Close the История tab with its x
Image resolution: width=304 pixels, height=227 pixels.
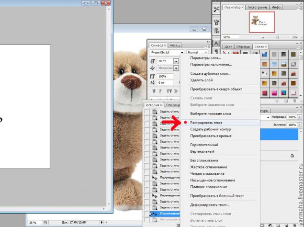point(161,105)
